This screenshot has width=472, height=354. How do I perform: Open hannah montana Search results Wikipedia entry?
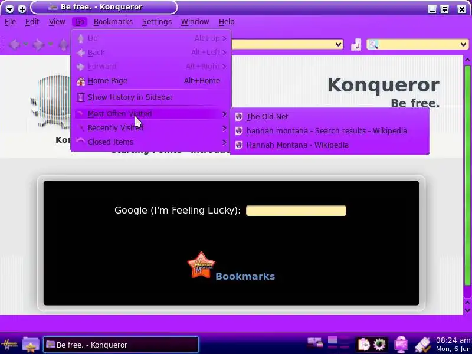[330, 131]
